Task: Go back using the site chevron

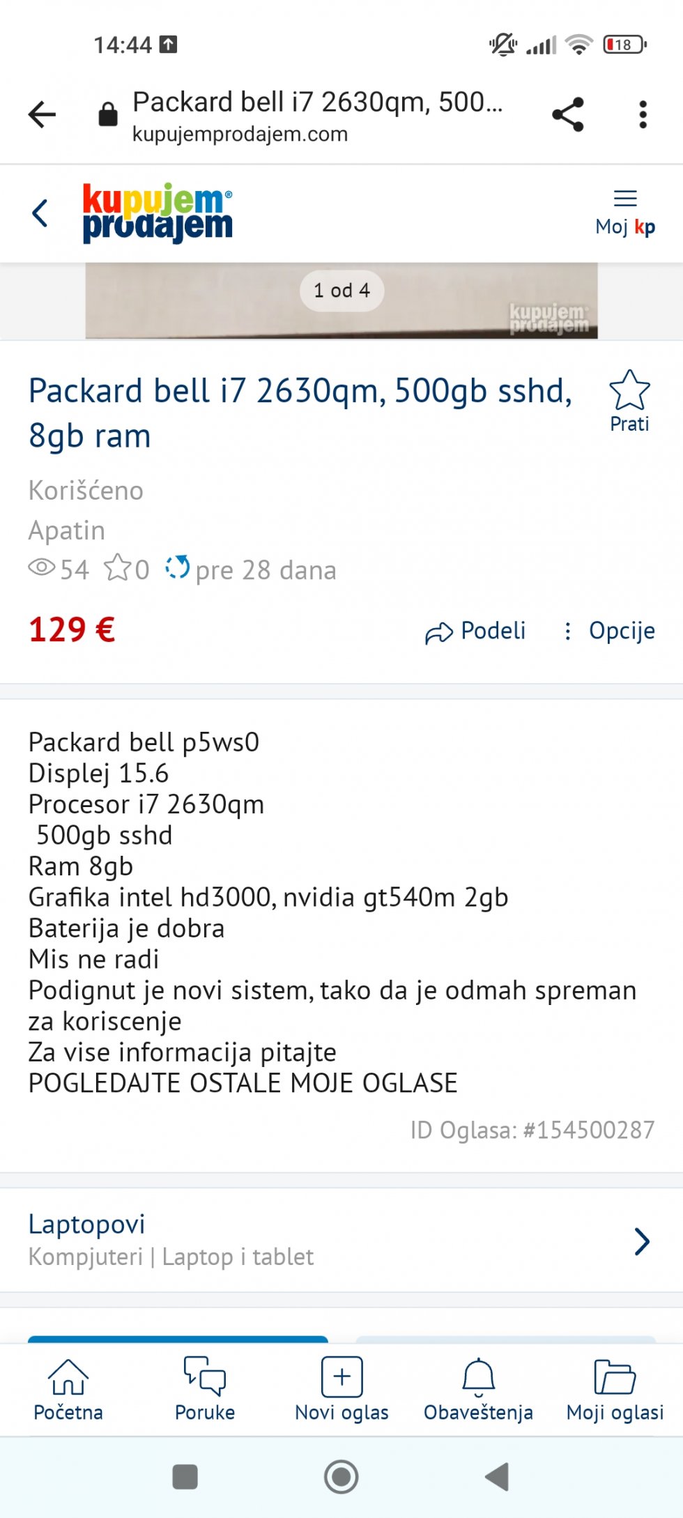Action: click(x=40, y=213)
